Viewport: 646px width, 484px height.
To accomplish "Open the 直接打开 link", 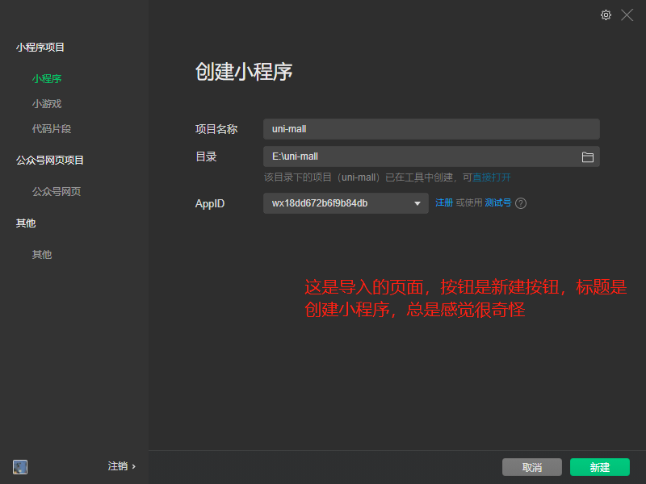I will [x=492, y=177].
